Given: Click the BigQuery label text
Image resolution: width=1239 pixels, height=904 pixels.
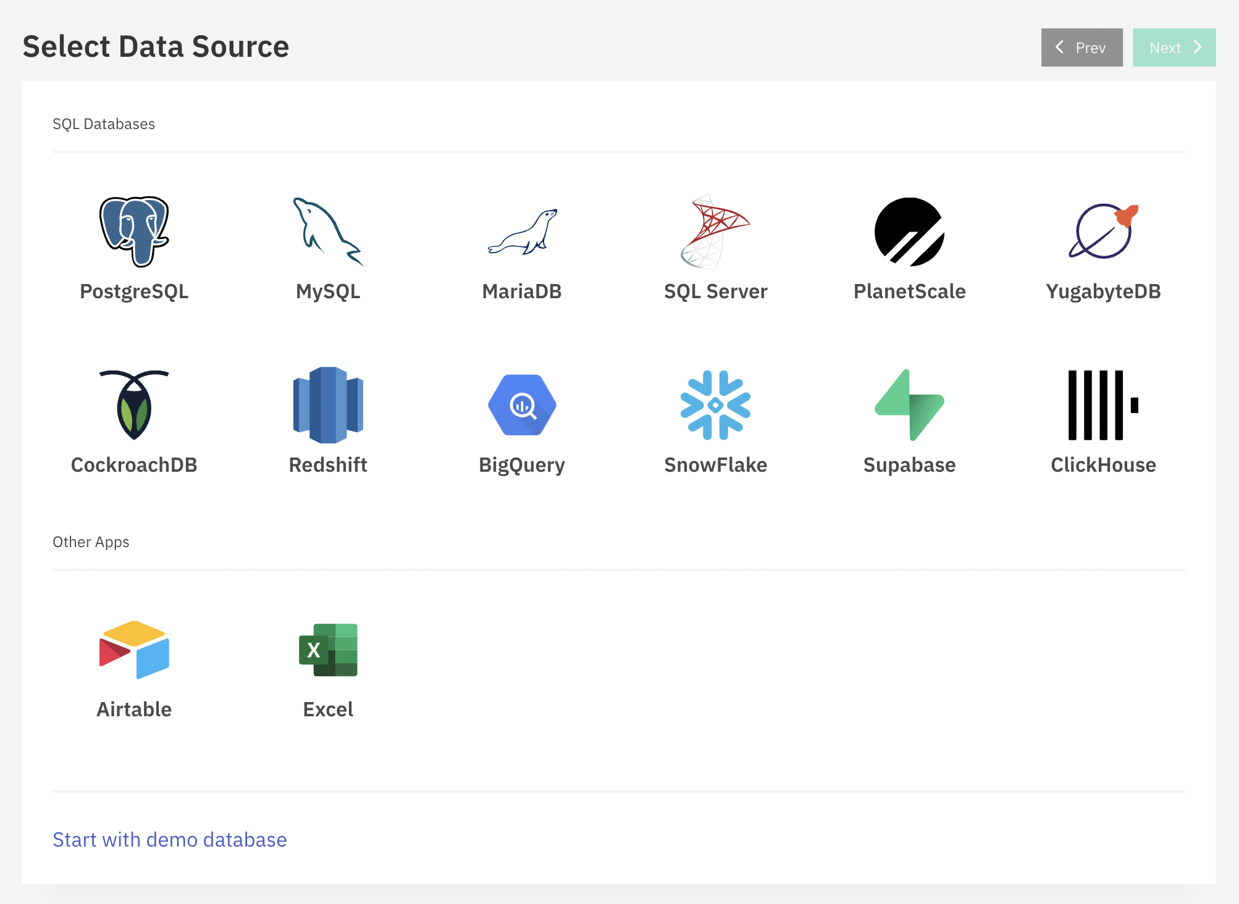Looking at the screenshot, I should click(x=522, y=465).
